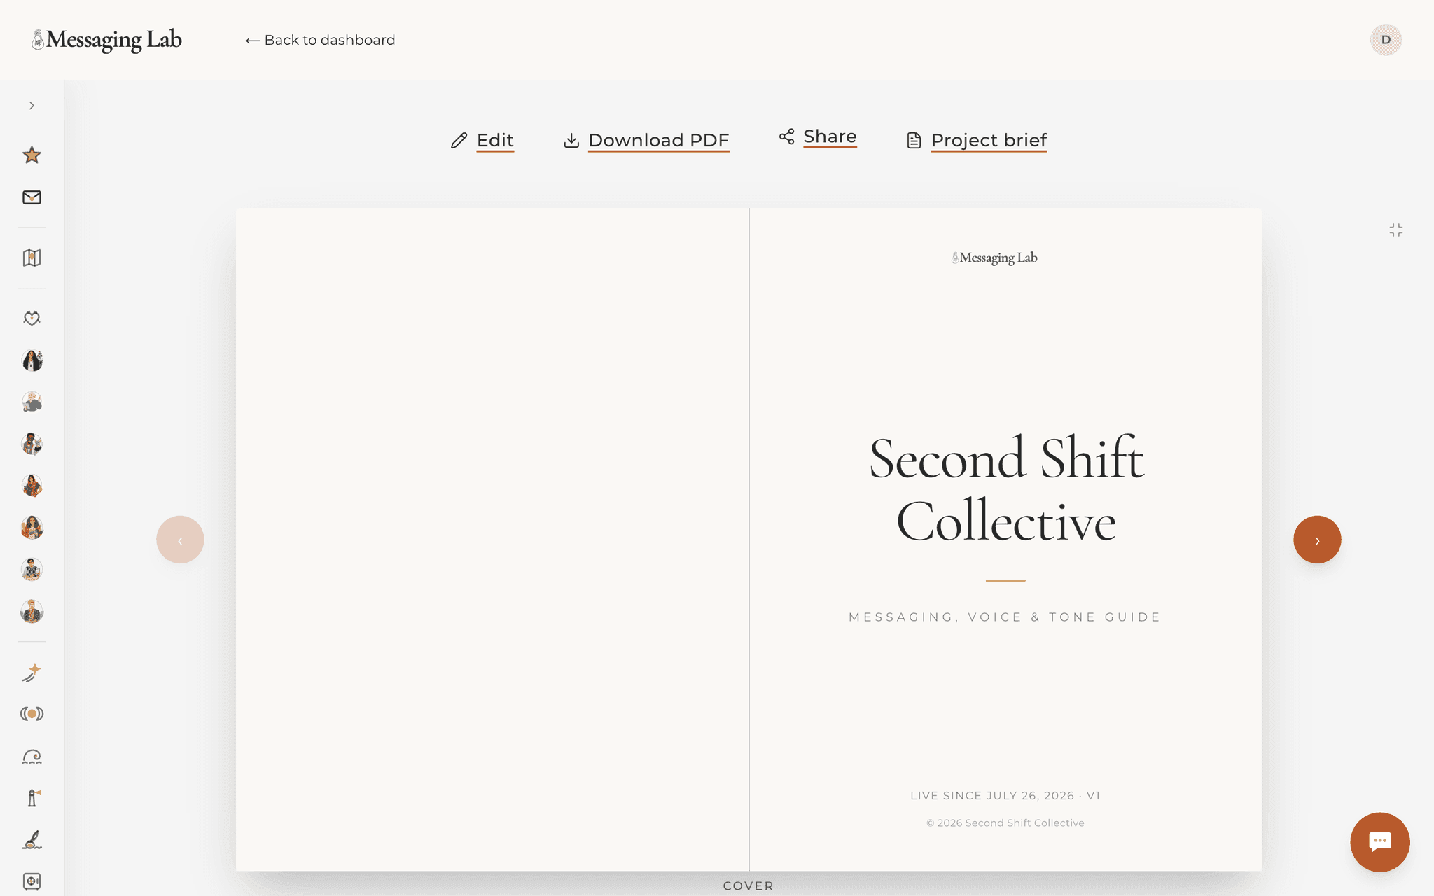
Task: Open the folded map icon in sidebar
Action: pyautogui.click(x=32, y=258)
